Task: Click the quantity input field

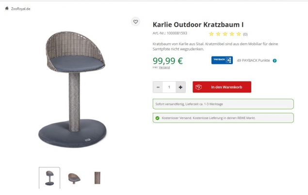Action: click(169, 87)
